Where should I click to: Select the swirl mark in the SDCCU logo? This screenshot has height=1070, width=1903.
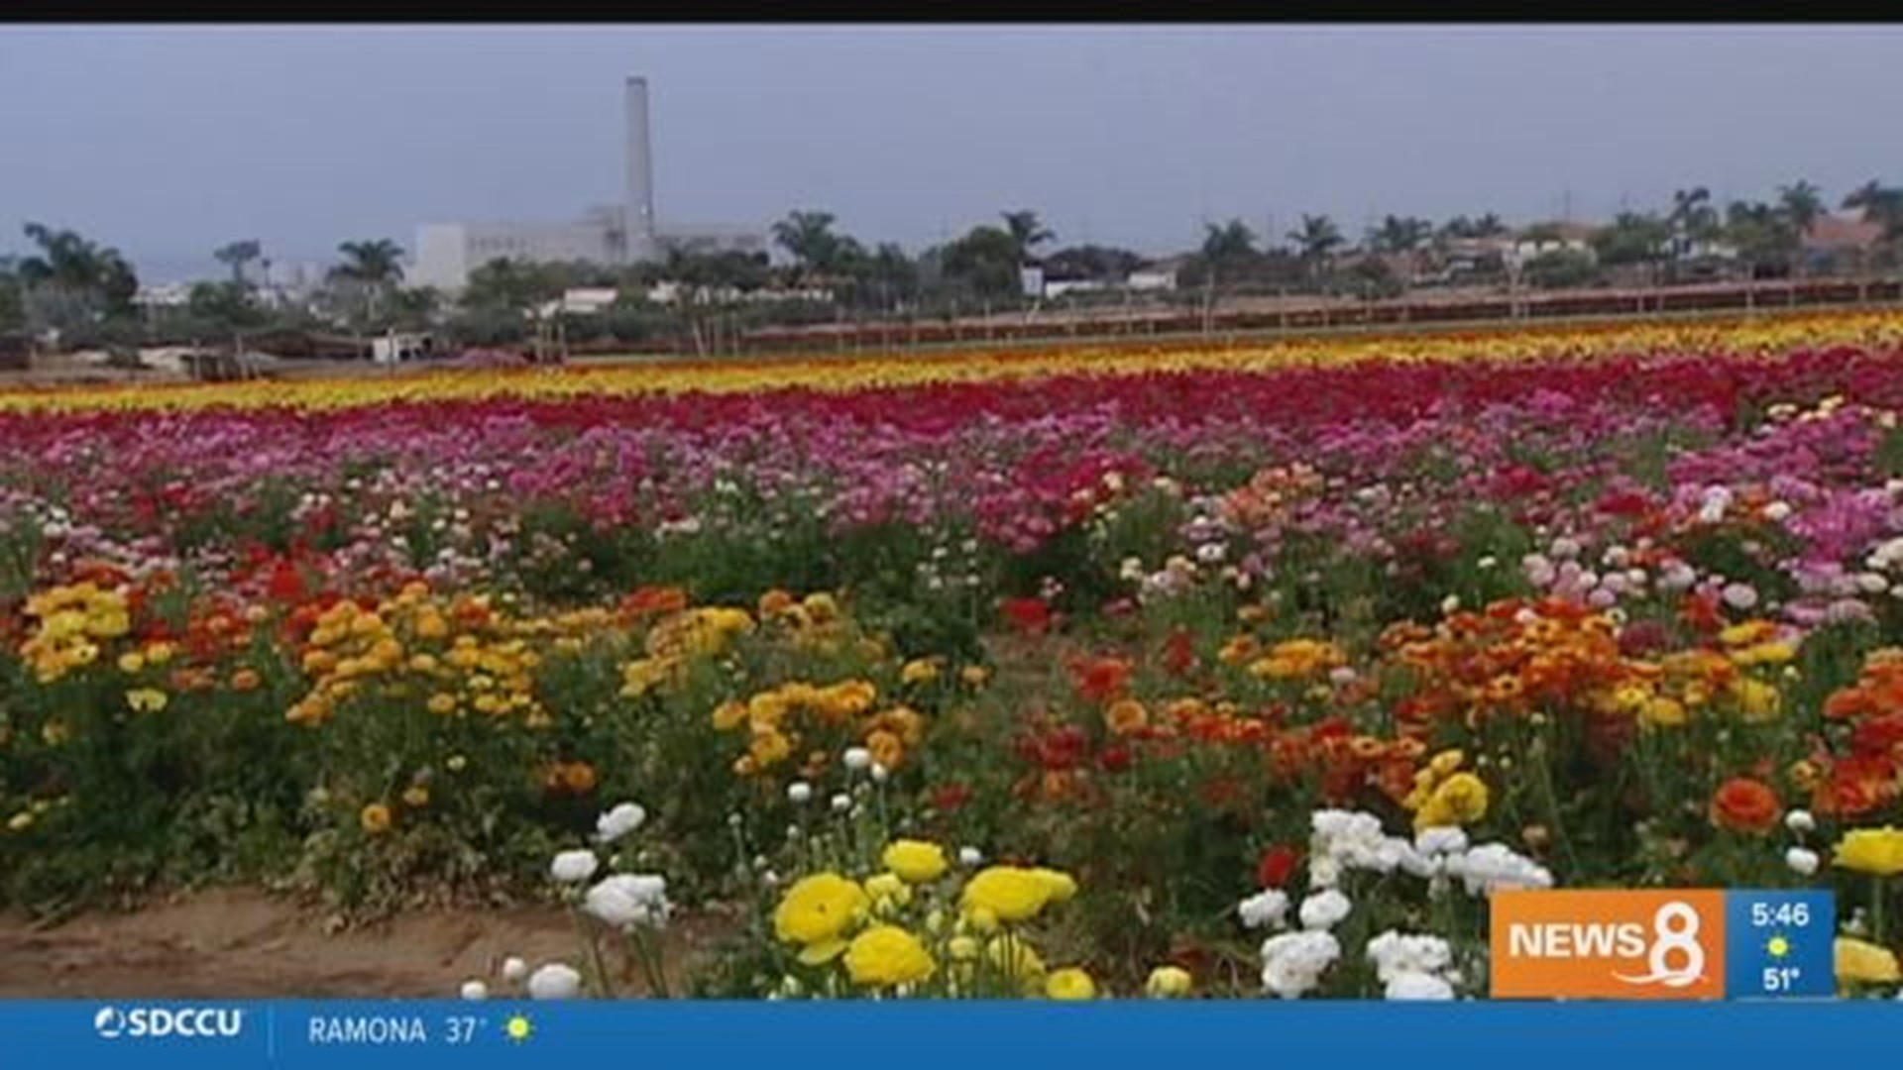click(108, 1024)
